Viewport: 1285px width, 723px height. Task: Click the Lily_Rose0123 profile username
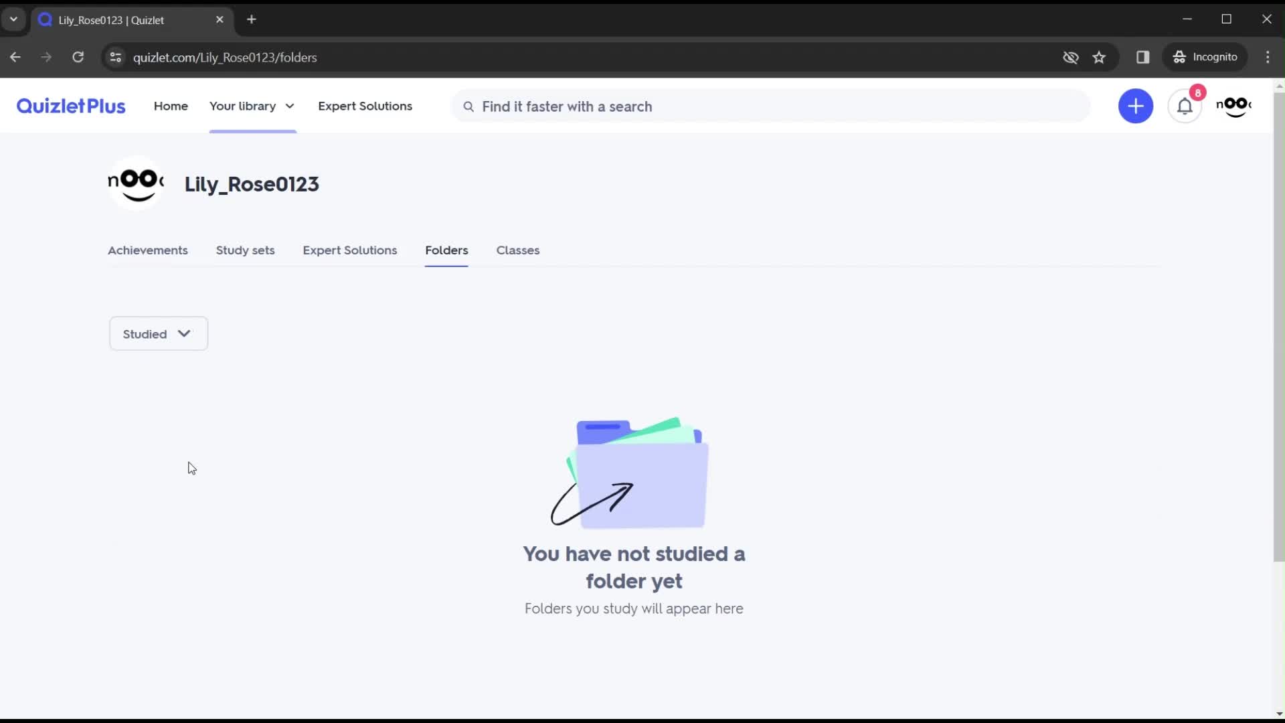(x=252, y=183)
